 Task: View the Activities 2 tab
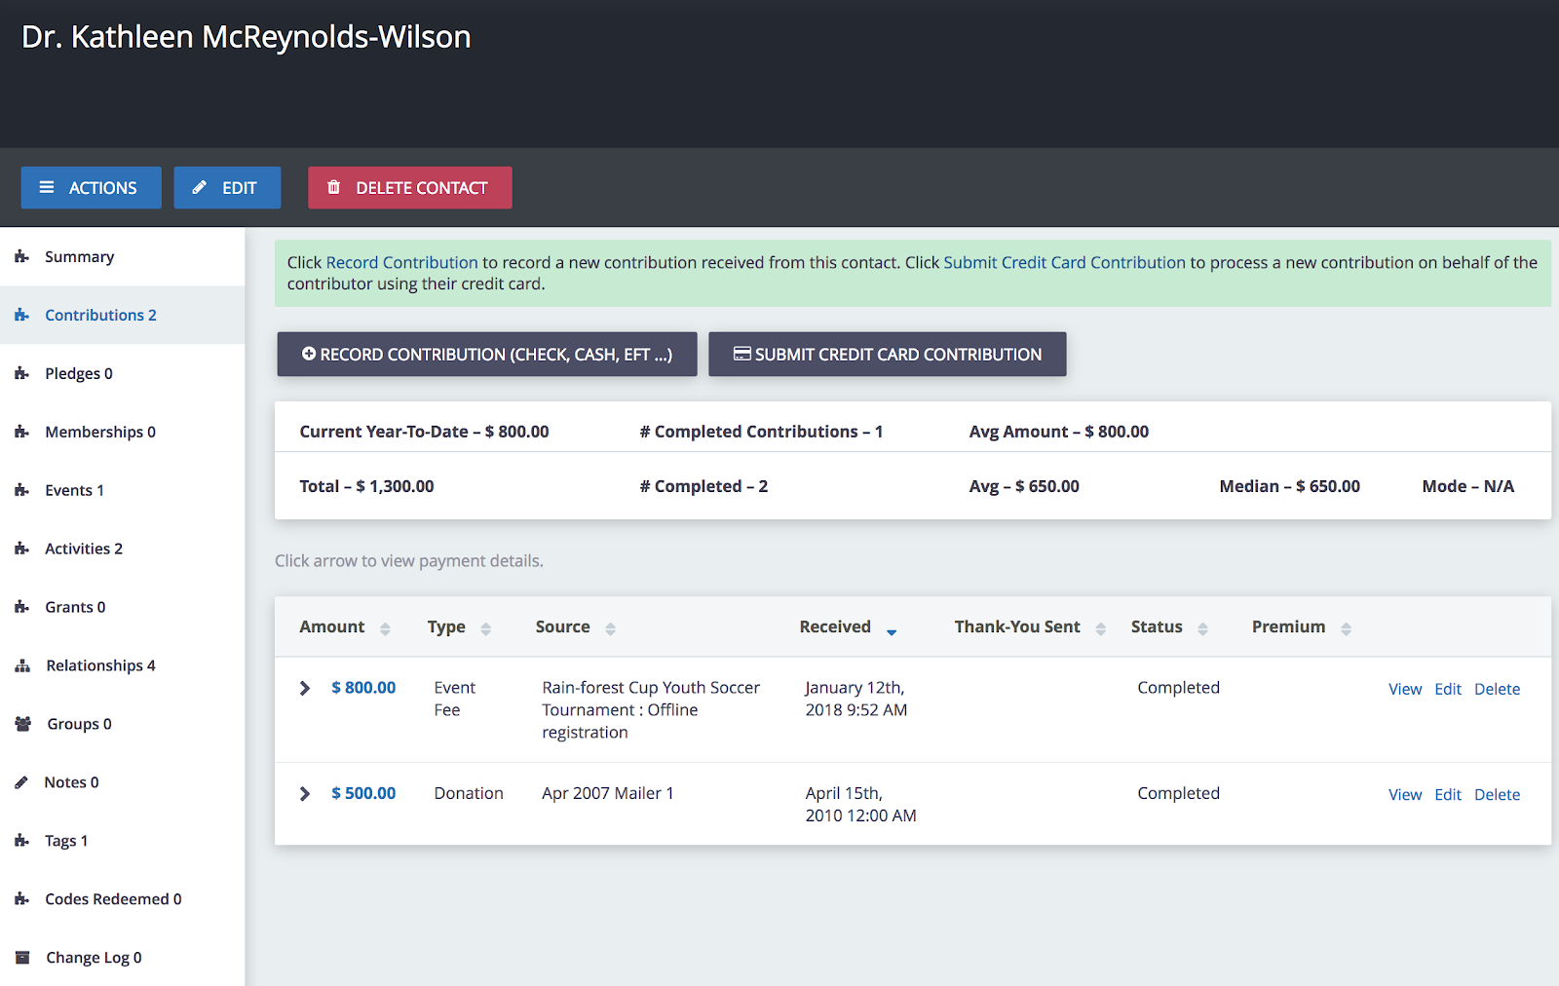pos(123,550)
